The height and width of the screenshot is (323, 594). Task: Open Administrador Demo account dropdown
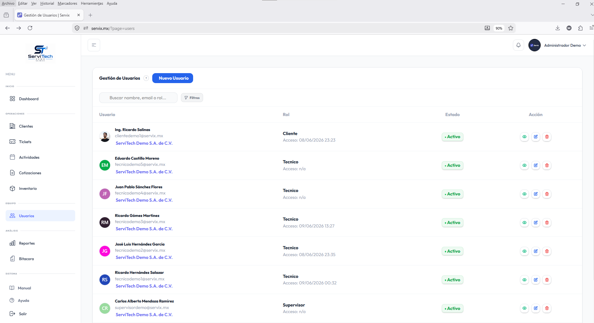(x=565, y=45)
